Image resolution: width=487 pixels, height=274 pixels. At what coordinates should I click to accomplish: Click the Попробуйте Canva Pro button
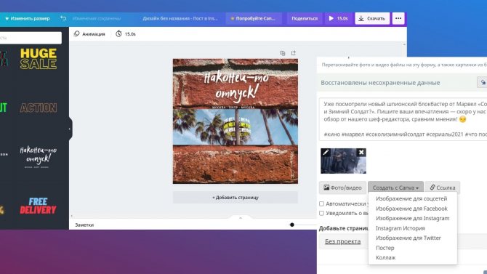[254, 18]
